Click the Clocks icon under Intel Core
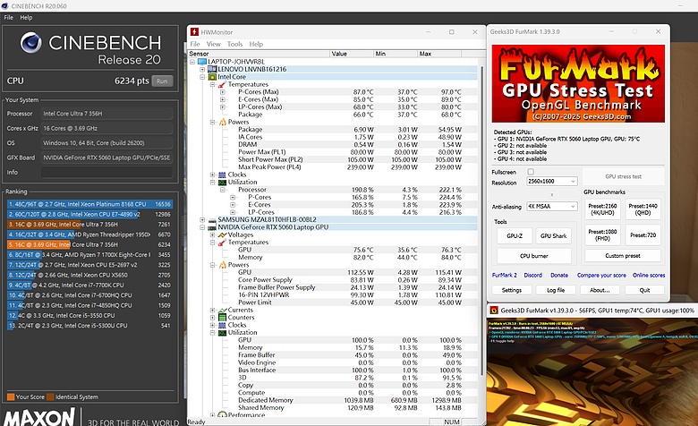 click(x=222, y=175)
